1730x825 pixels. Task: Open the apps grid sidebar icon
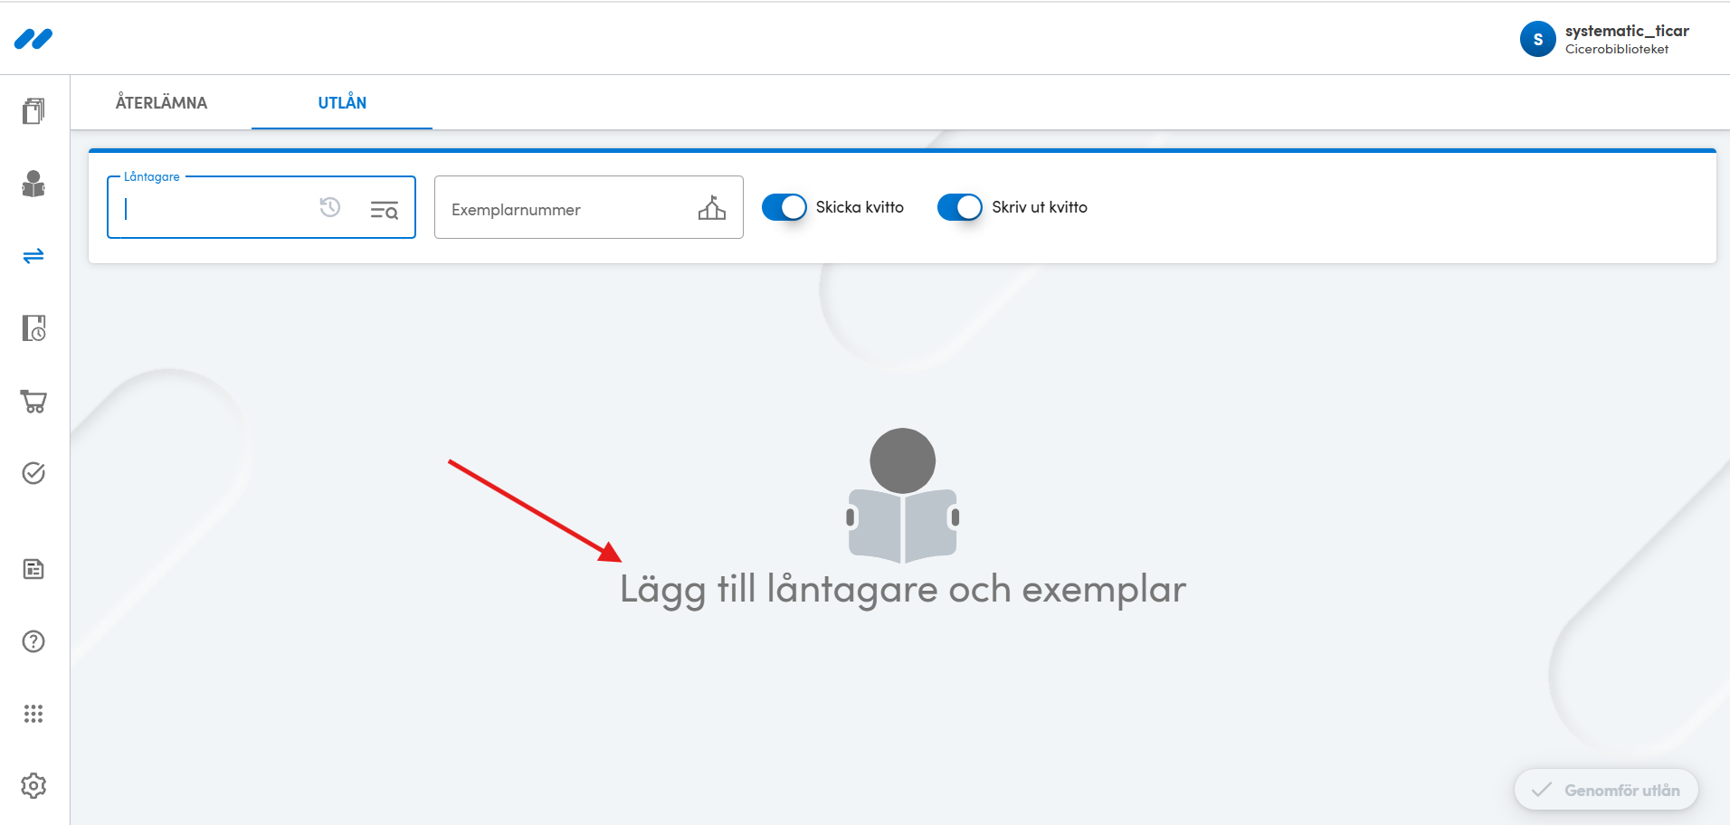click(33, 714)
